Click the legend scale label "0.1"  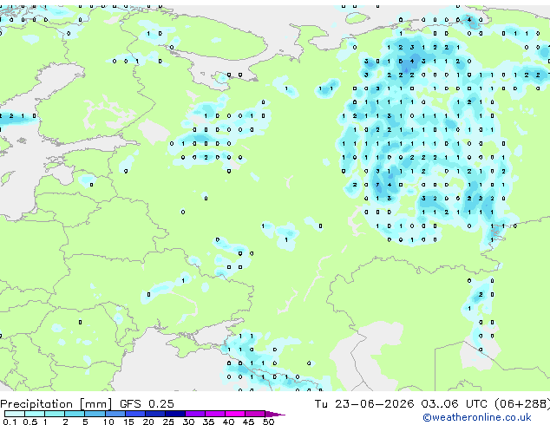(x=10, y=422)
